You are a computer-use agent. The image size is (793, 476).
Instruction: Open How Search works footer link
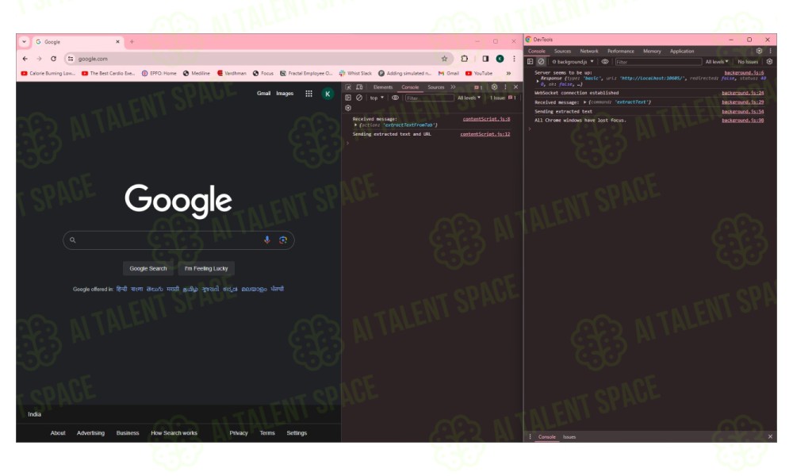pos(174,433)
